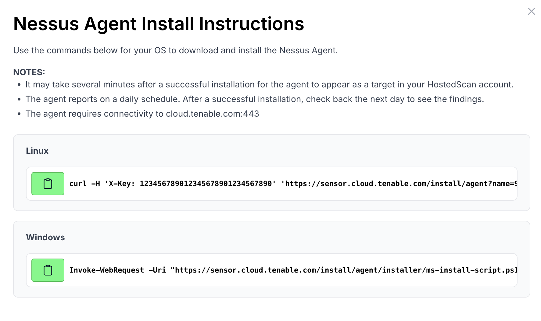Click the word 'curl' in the Linux command
The height and width of the screenshot is (321, 541).
tap(78, 184)
